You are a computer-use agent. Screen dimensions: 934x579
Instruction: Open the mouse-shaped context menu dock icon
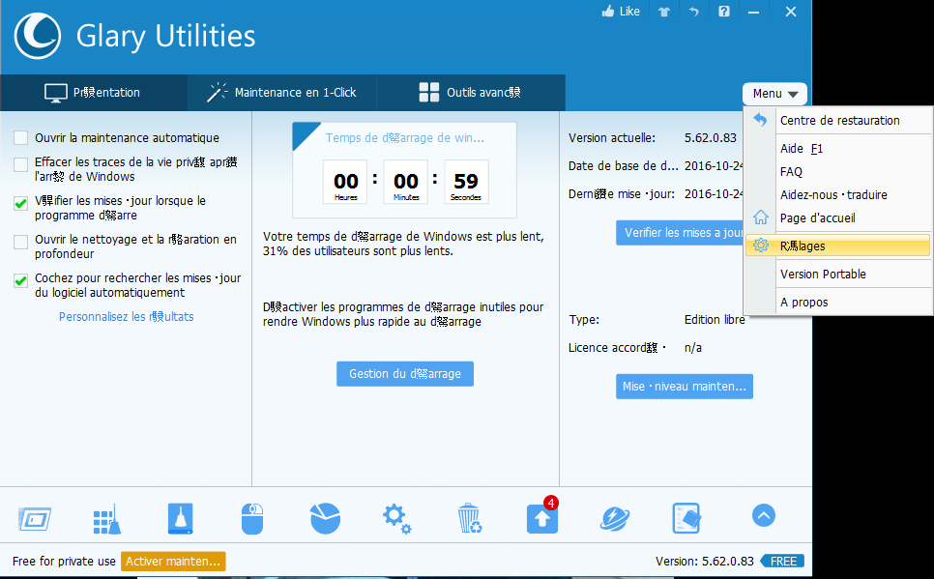coord(252,518)
